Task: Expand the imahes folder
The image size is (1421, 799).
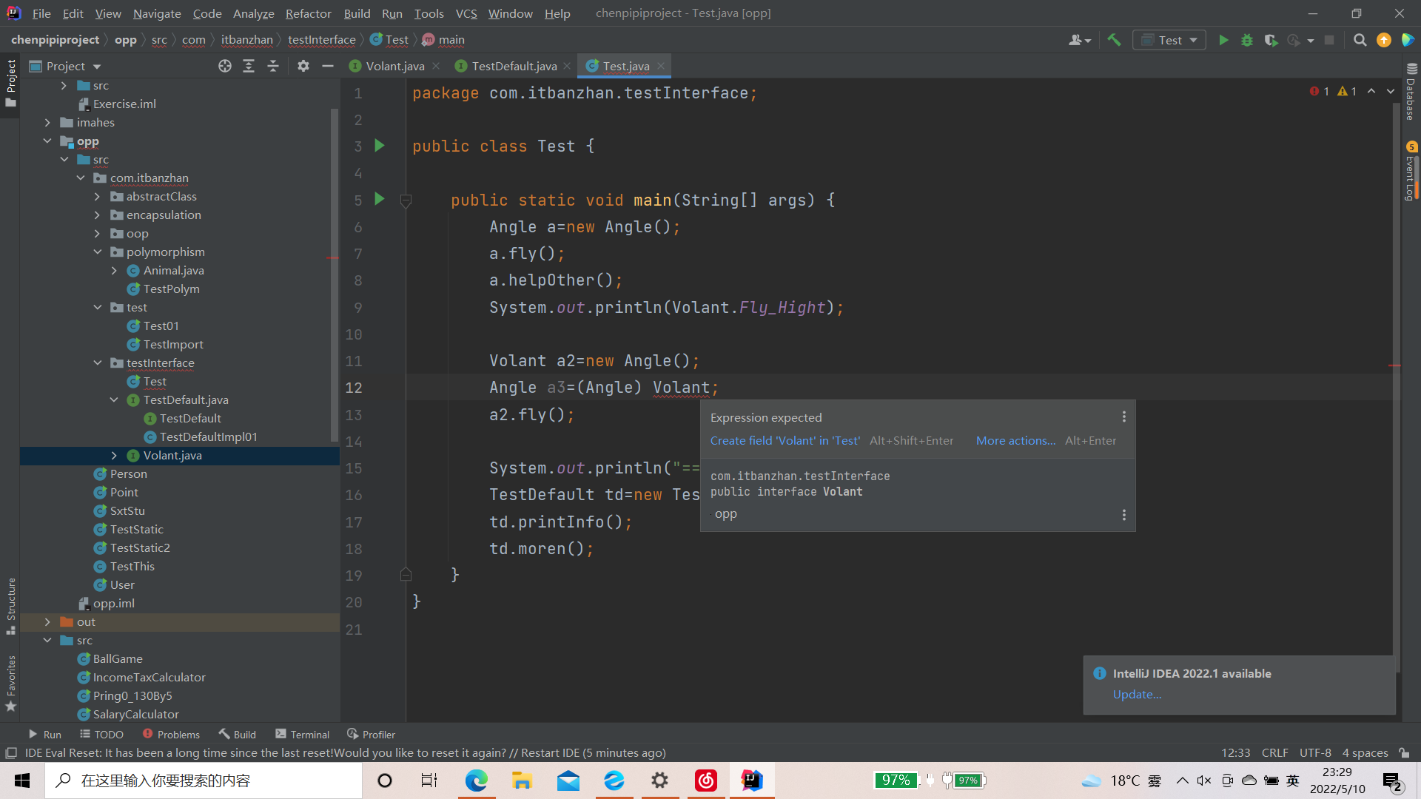Action: (x=47, y=122)
